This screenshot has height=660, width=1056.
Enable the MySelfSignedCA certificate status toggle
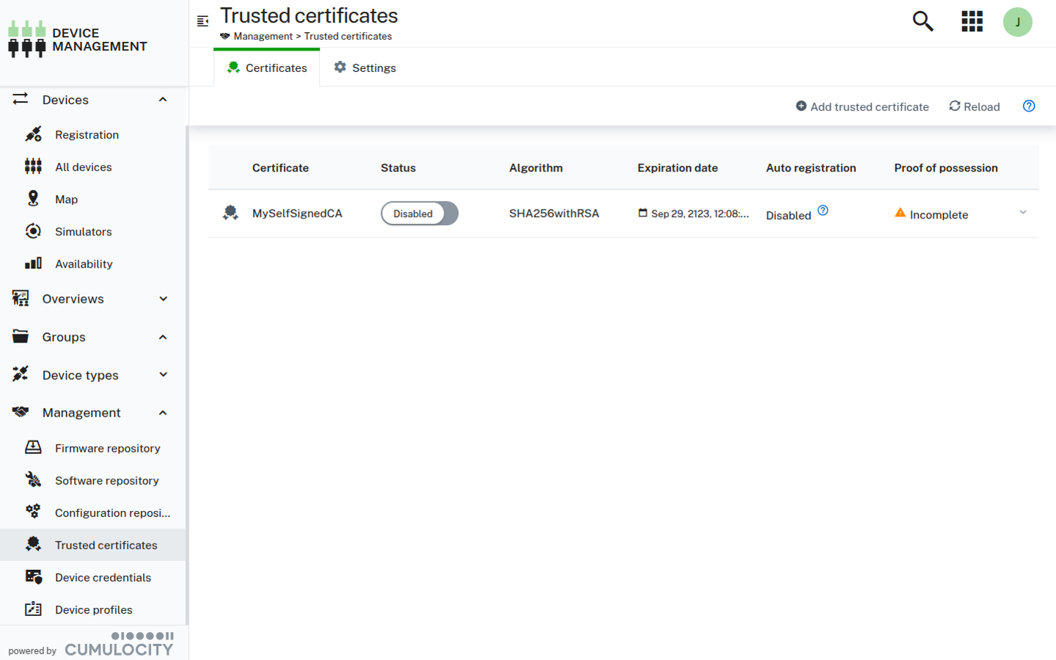click(419, 213)
